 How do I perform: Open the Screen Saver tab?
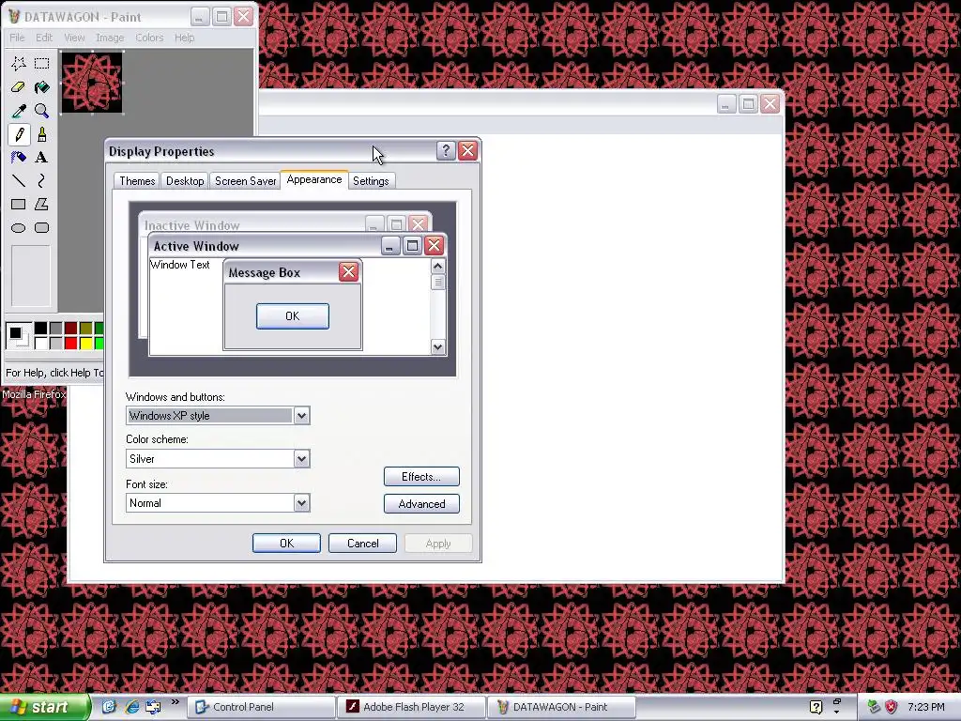tap(245, 181)
